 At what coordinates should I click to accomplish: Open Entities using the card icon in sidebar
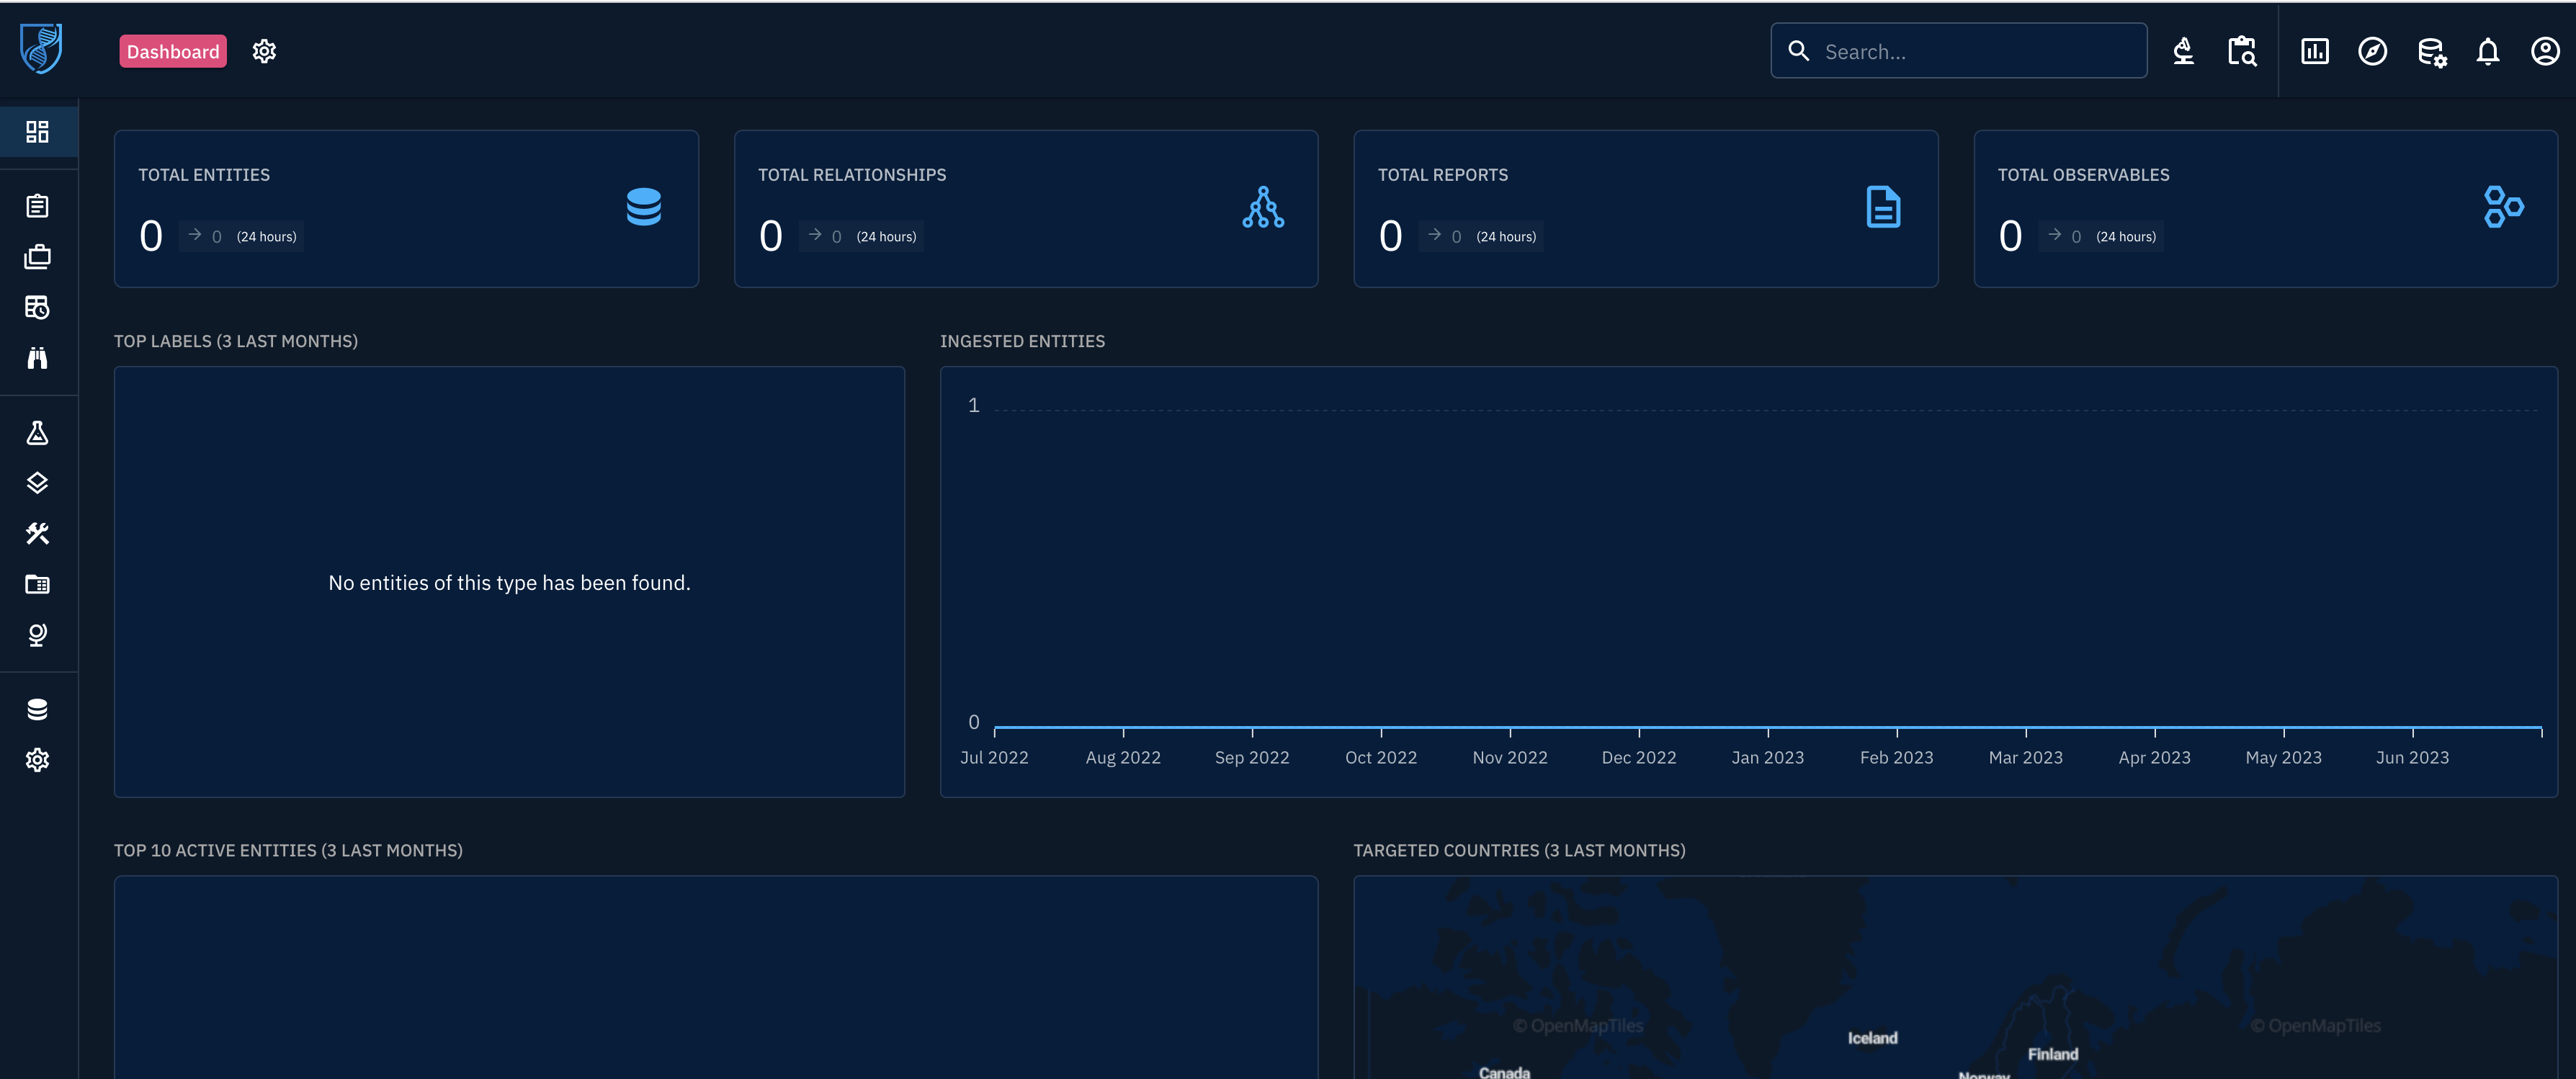(38, 584)
